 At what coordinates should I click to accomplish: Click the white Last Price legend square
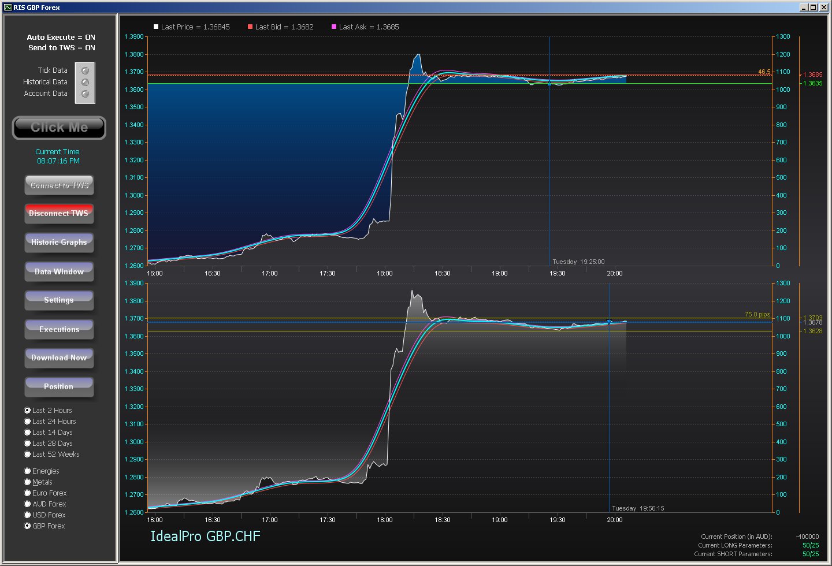156,27
